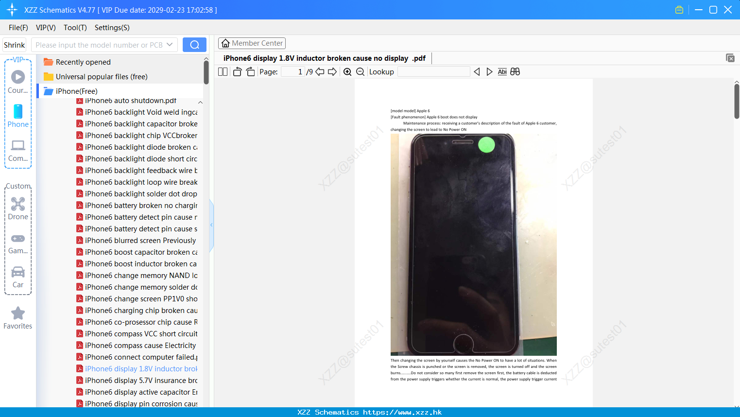Open the Car category
Viewport: 740px width, 417px height.
18,277
